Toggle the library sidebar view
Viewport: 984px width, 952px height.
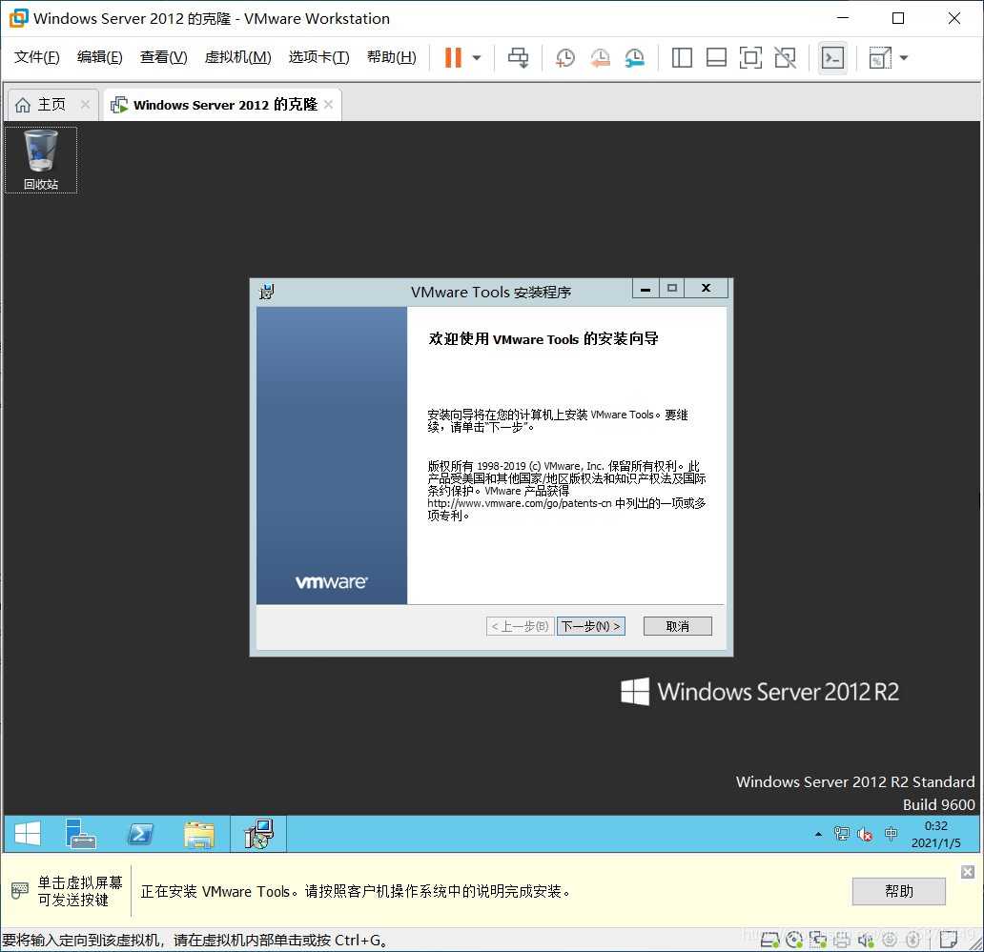coord(682,58)
